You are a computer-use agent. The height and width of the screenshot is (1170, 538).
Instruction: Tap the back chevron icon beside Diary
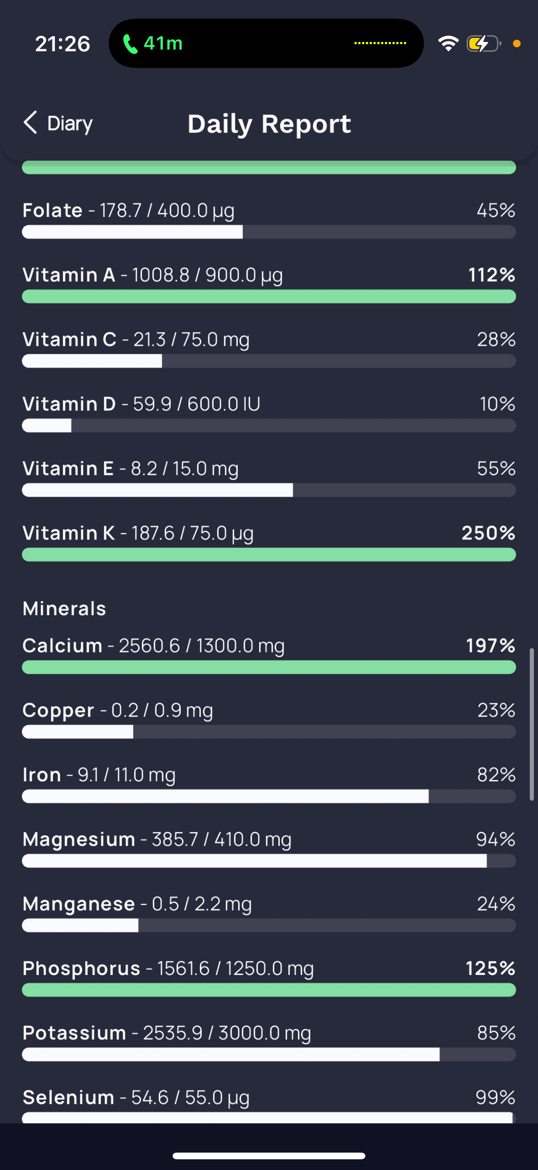(x=30, y=123)
